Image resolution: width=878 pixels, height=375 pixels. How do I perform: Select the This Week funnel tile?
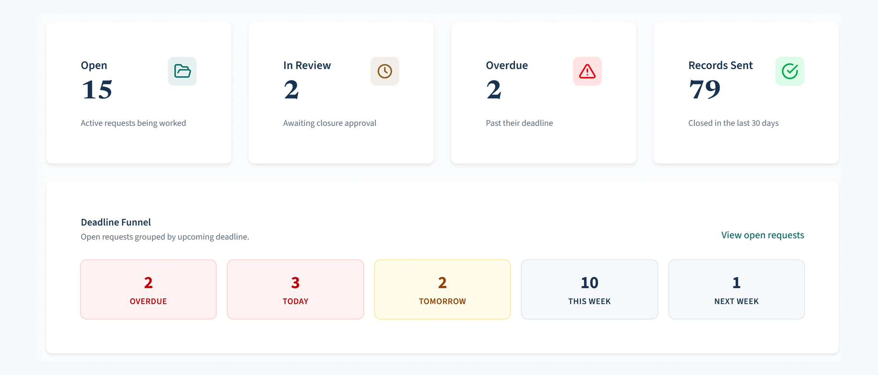(x=590, y=289)
